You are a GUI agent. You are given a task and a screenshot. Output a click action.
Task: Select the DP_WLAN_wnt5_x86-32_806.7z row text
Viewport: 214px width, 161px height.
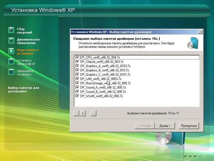coord(101,96)
